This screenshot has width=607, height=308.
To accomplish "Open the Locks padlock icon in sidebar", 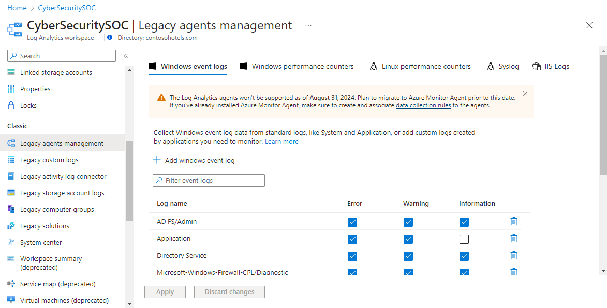I will 11,105.
